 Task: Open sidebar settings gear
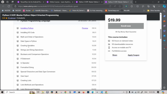point(164,88)
